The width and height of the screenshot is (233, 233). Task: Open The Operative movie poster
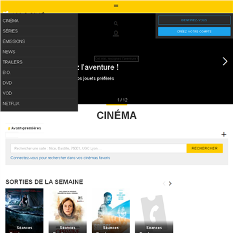click(x=67, y=210)
